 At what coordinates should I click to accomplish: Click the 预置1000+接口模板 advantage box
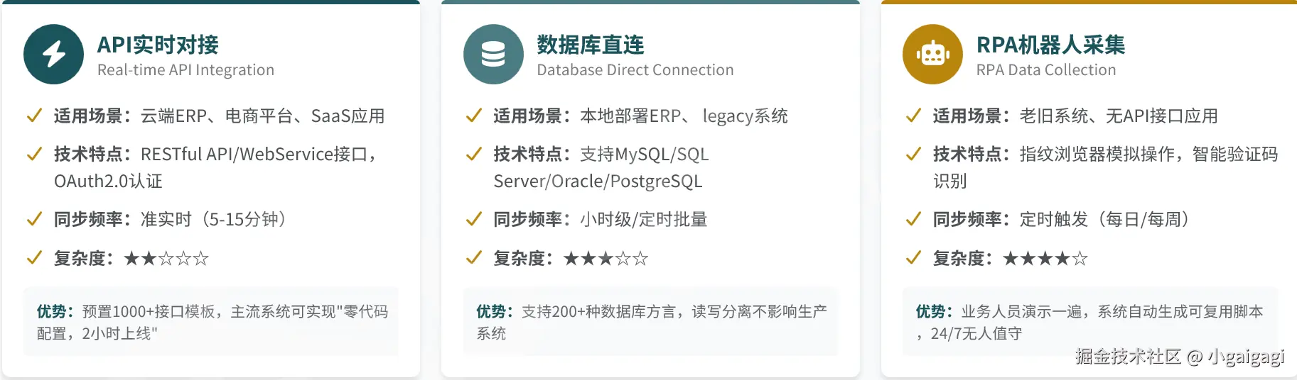(211, 322)
